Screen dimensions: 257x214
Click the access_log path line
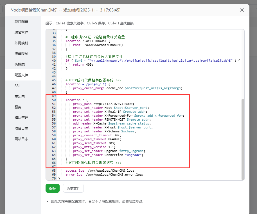click(x=99, y=171)
